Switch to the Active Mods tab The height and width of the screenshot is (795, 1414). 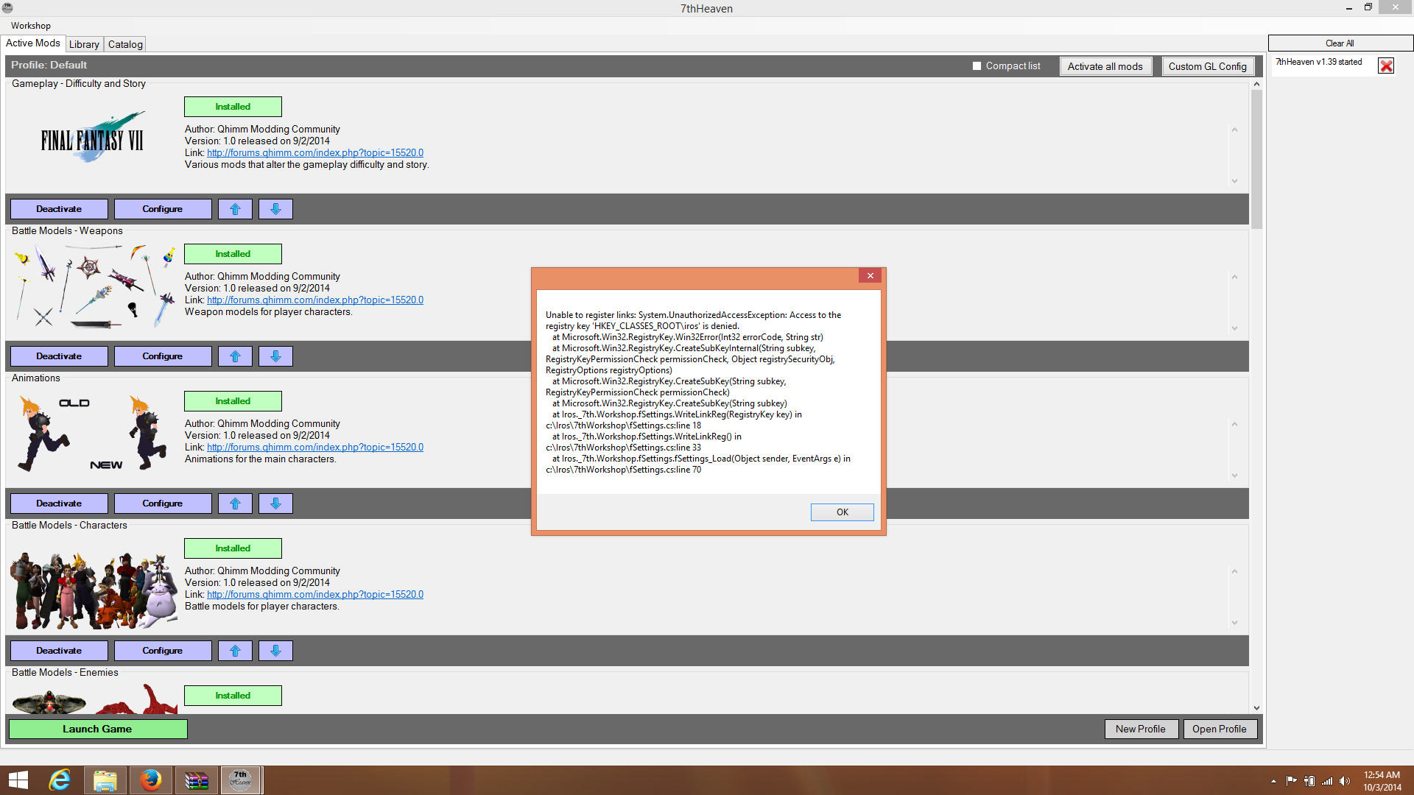33,43
